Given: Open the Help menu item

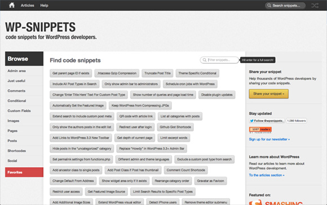Looking at the screenshot, I should [x=44, y=6].
